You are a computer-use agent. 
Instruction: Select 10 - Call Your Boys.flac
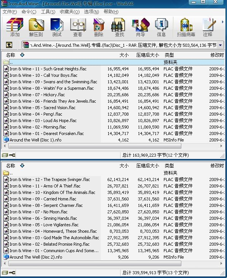pyautogui.click(x=43, y=75)
